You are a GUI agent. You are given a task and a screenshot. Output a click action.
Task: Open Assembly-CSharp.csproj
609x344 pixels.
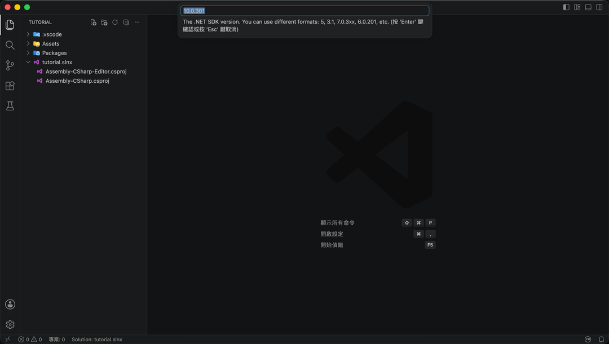pos(77,81)
